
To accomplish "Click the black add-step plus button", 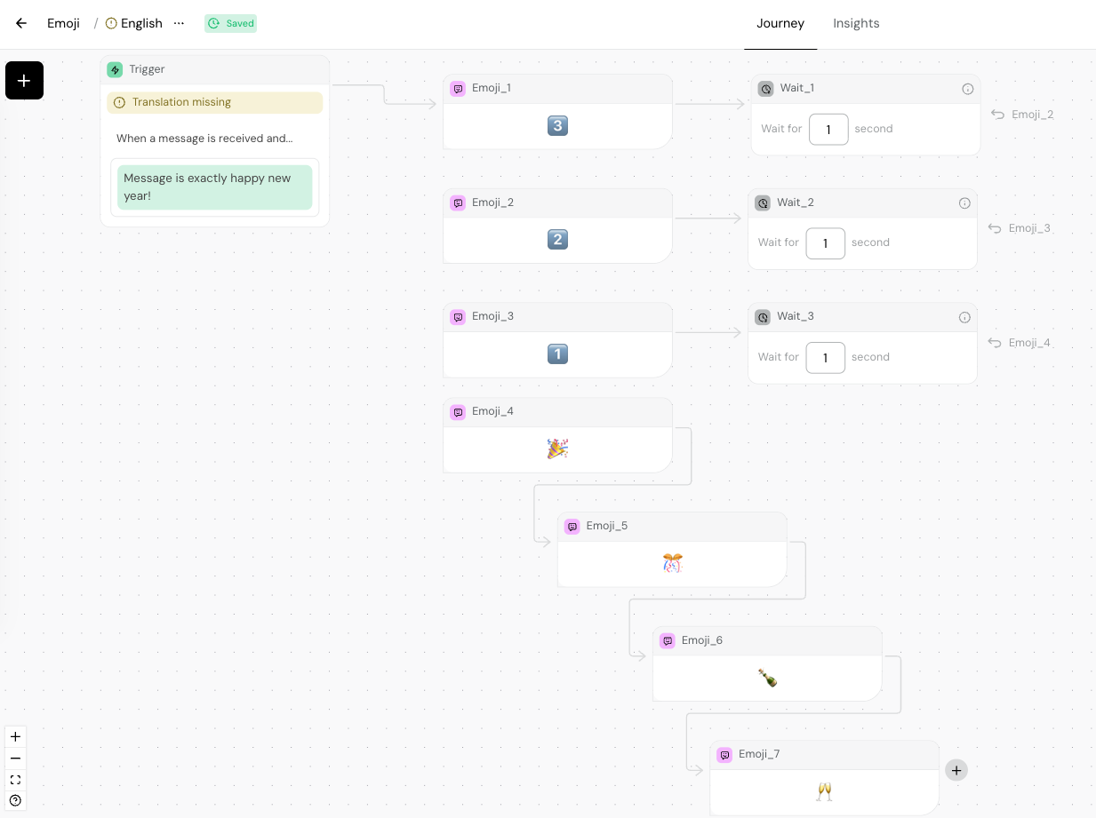I will coord(24,81).
